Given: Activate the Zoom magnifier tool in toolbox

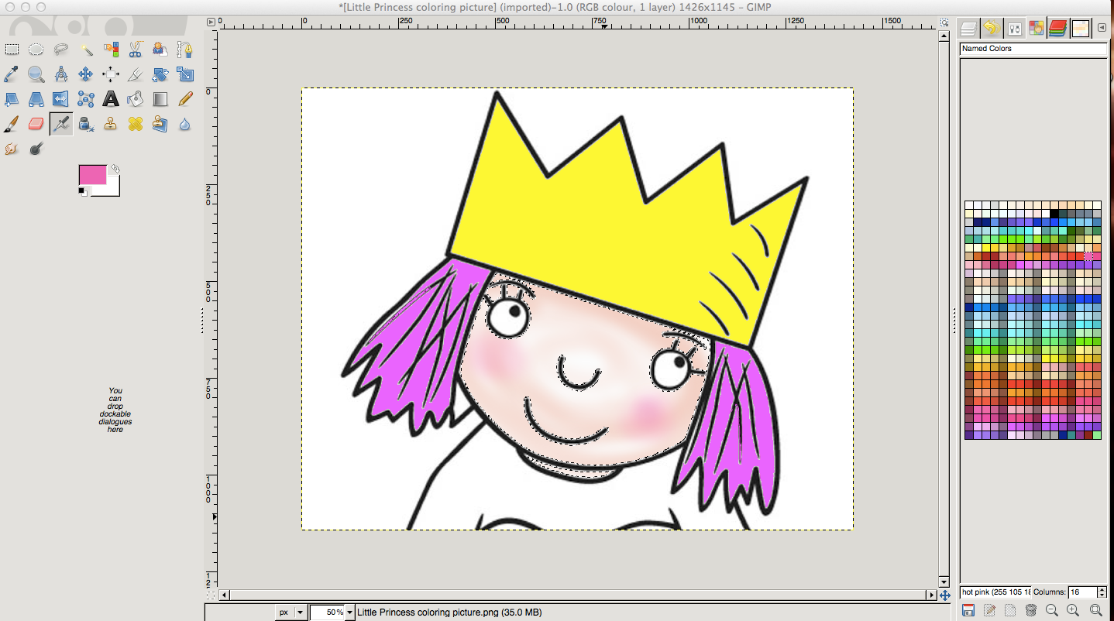Looking at the screenshot, I should (36, 74).
